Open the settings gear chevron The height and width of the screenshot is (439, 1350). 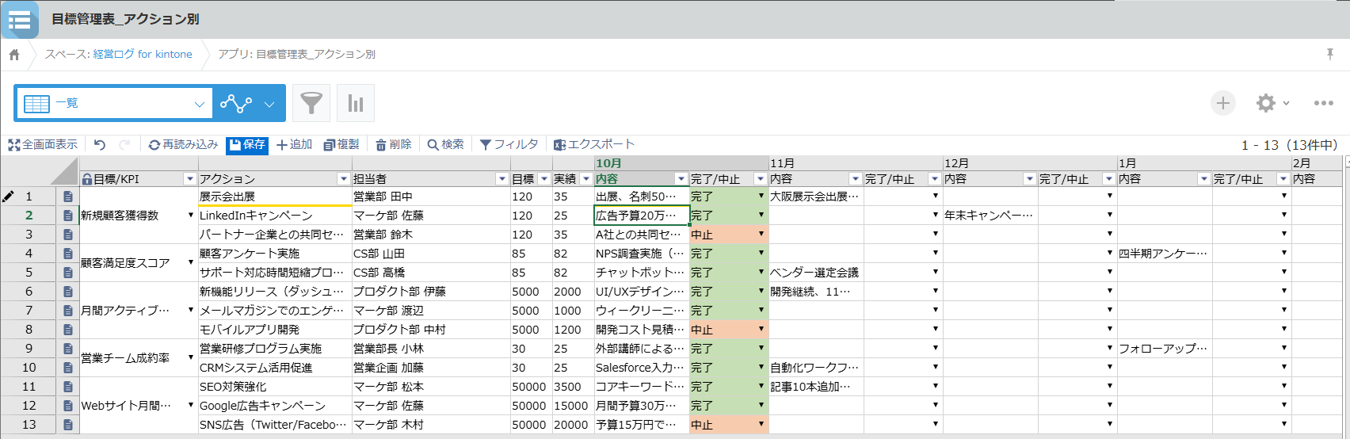pos(1286,103)
